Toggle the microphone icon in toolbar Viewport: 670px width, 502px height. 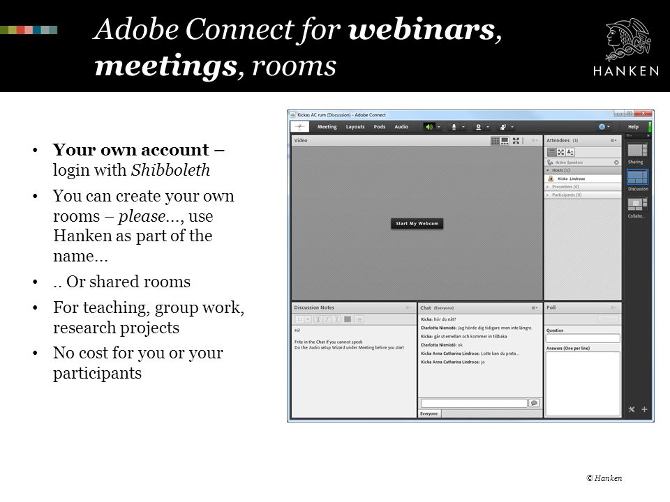(454, 127)
